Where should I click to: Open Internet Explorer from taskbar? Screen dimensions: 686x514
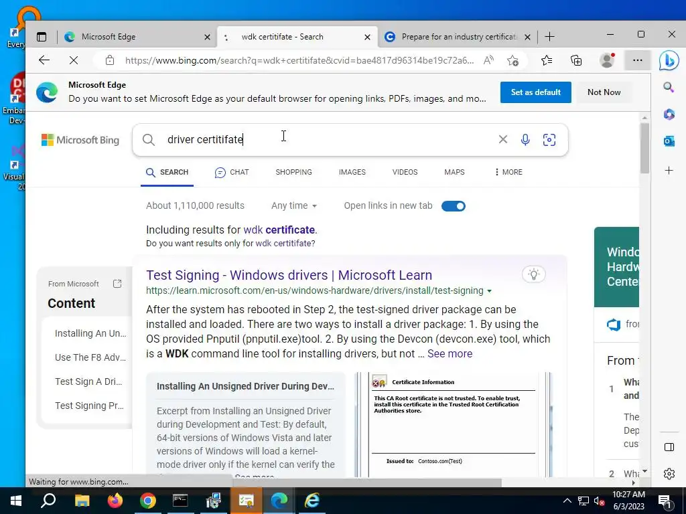click(x=312, y=501)
